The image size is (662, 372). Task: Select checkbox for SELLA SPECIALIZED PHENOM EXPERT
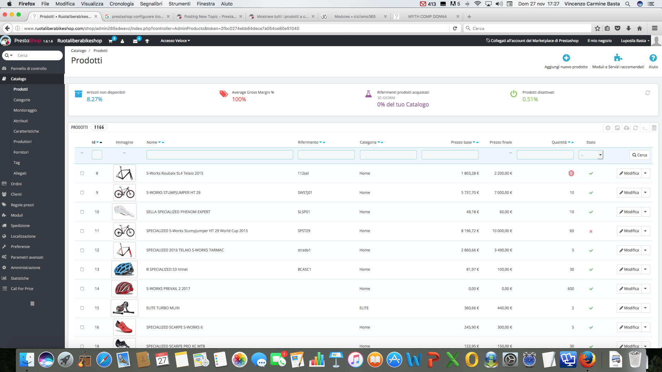click(82, 212)
